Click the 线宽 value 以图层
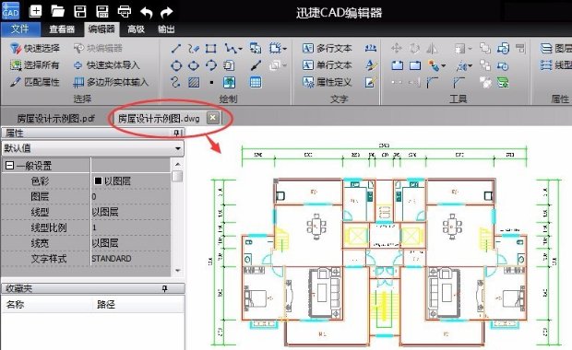 [130, 243]
